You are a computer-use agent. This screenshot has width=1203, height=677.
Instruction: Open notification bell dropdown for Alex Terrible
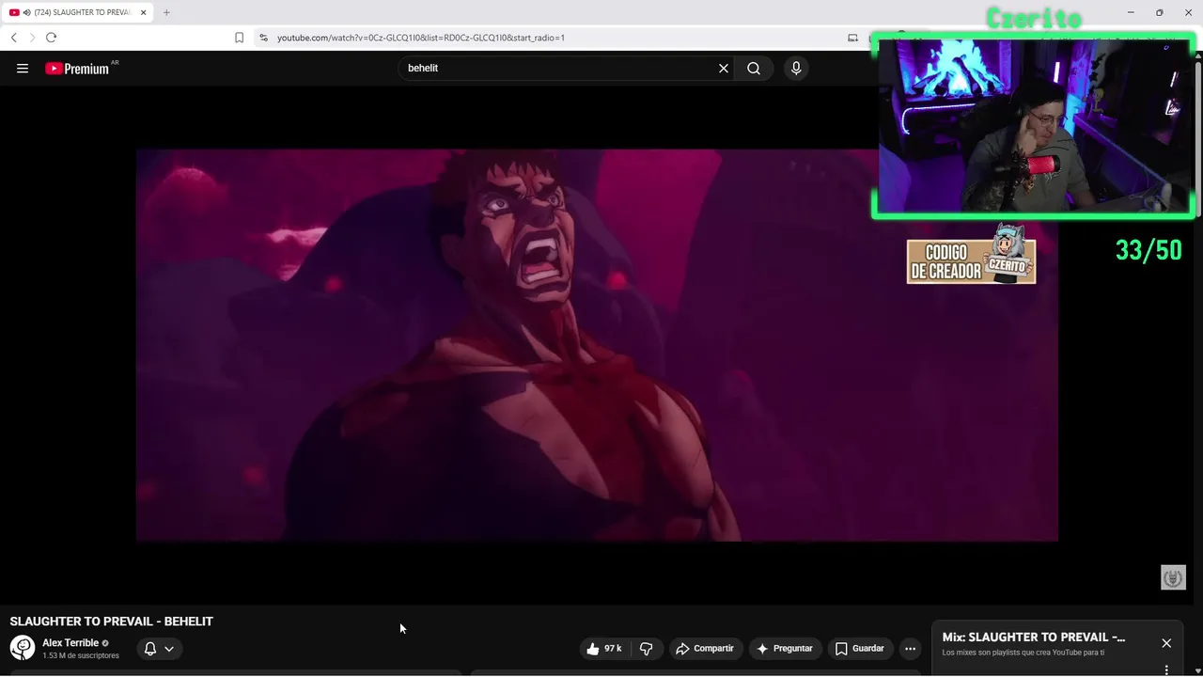(159, 649)
